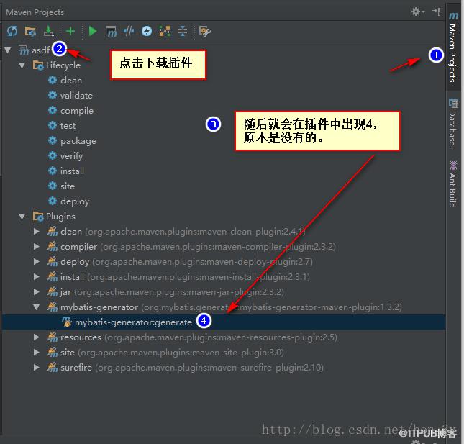The image size is (464, 444).
Task: Add Maven project with plus icon
Action: click(x=70, y=31)
